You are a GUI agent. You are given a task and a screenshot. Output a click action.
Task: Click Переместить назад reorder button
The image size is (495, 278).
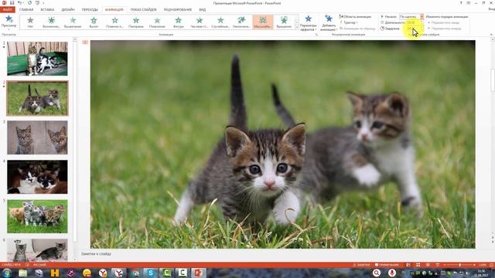point(443,22)
